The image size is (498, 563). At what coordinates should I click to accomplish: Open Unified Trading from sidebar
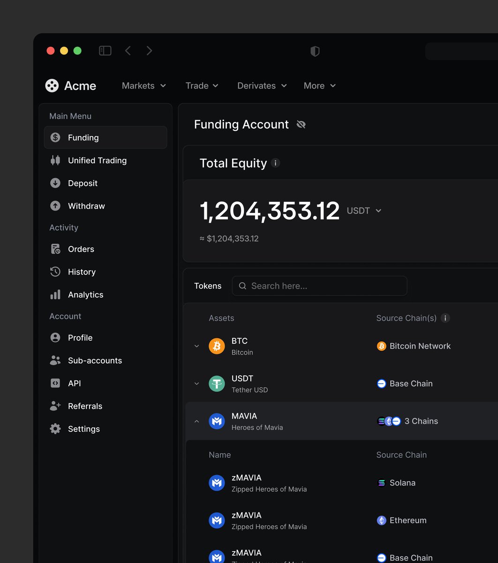point(97,160)
